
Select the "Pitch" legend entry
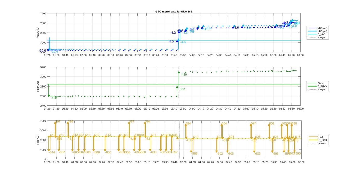coord(315,83)
